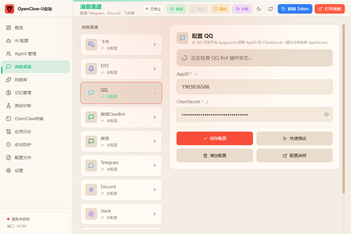Click the 安全防护 shield icon
This screenshot has height=234, width=351.
[9, 145]
